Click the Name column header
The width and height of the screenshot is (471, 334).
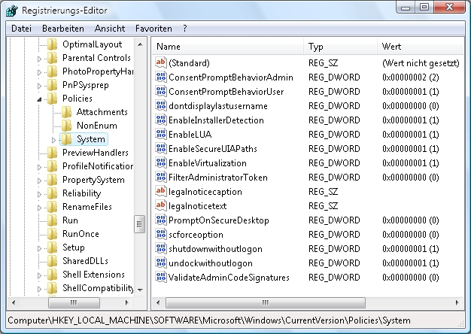point(227,47)
